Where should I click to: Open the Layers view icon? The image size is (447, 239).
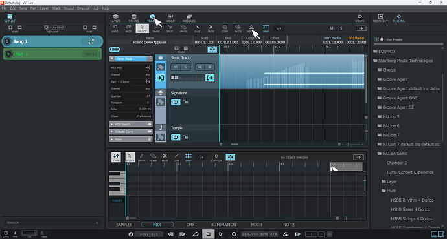[115, 18]
